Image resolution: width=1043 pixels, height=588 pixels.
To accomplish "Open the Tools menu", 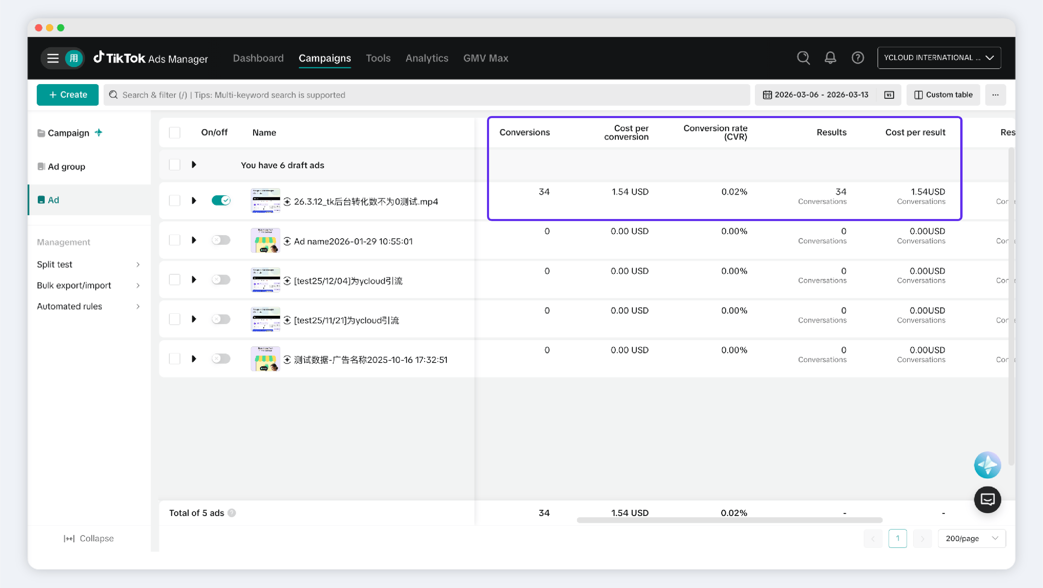I will point(378,58).
